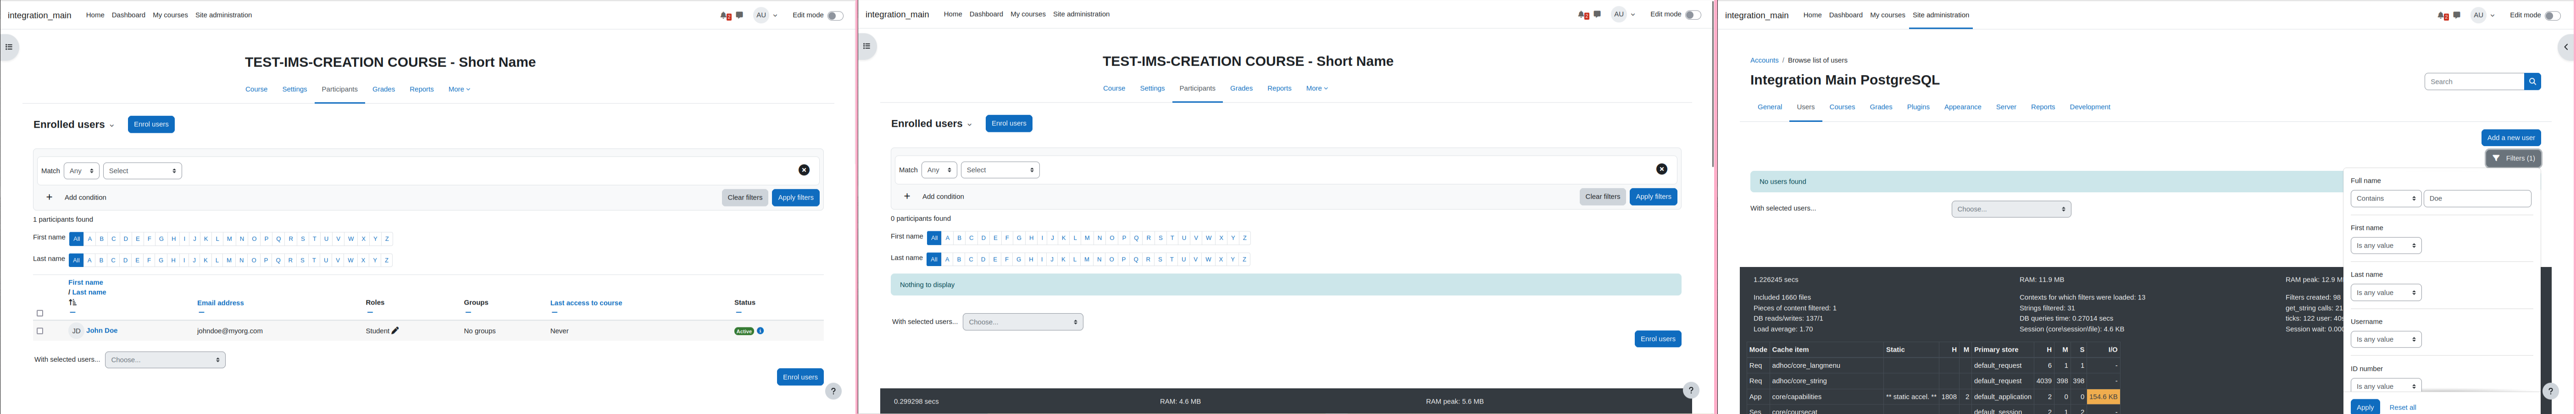Check John Doe's row checkbox
The width and height of the screenshot is (2576, 414).
(x=40, y=331)
